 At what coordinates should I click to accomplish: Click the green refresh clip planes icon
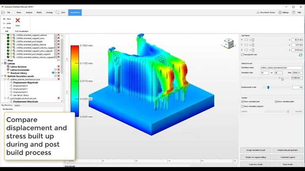click(301, 55)
